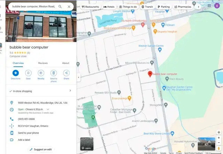Screen dimensions: 223x154
Task: Open the About tab
Action: tap(66, 63)
